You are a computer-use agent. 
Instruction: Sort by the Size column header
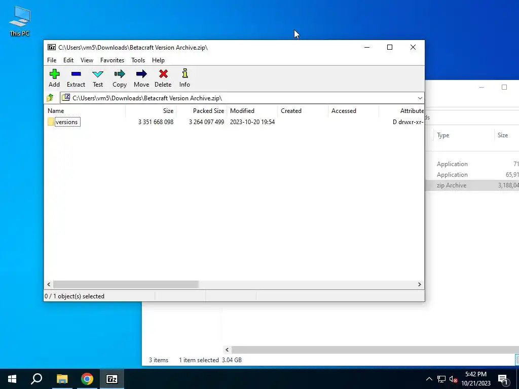click(151, 111)
